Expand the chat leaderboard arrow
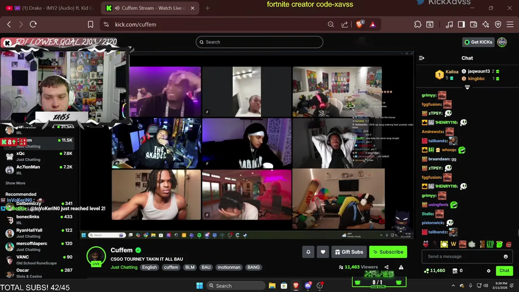 pyautogui.click(x=467, y=87)
